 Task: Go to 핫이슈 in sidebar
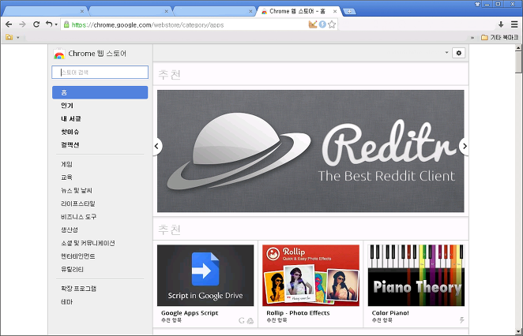coord(70,132)
